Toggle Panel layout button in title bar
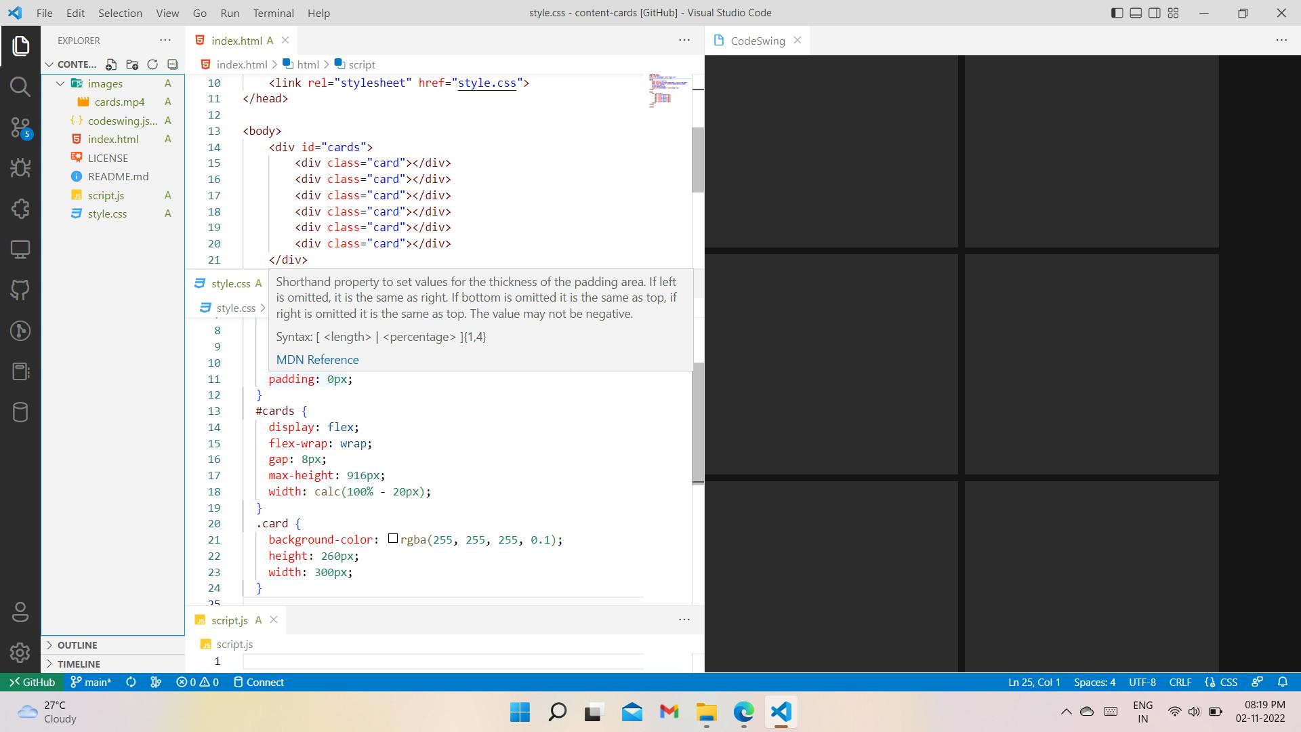Viewport: 1301px width, 732px height. [x=1136, y=13]
